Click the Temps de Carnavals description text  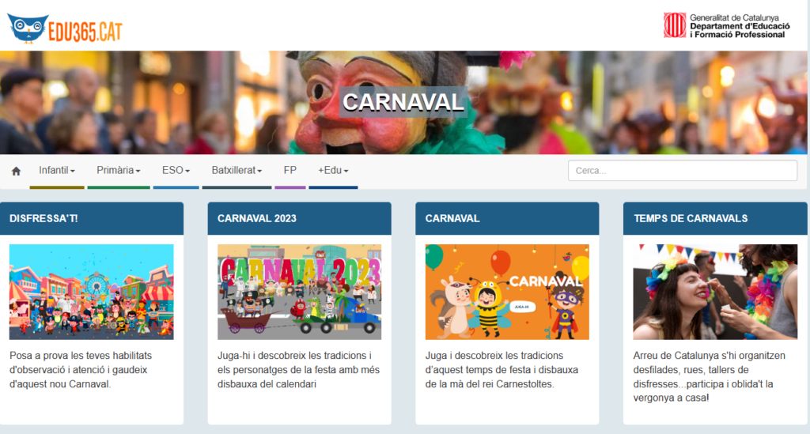pos(710,376)
